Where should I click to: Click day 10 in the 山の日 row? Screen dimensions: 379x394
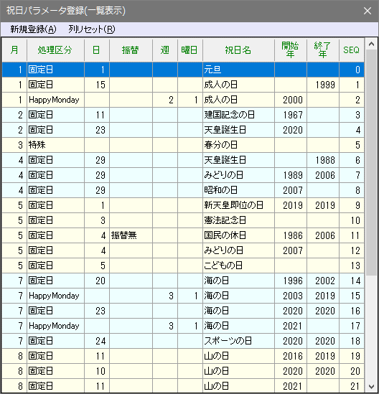(x=97, y=371)
